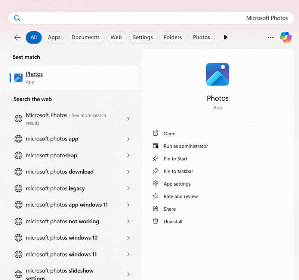Choose Rate and review
The width and height of the screenshot is (299, 280).
[x=181, y=196]
